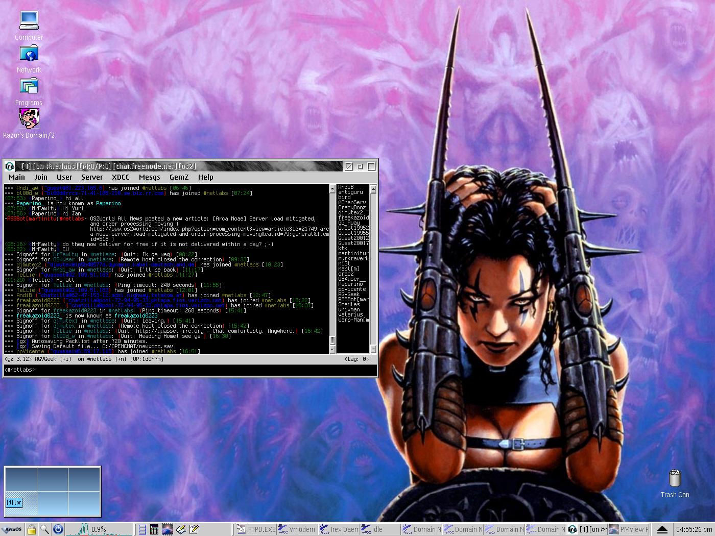
Task: Select nick RGVGeek in user list
Action: tap(349, 295)
